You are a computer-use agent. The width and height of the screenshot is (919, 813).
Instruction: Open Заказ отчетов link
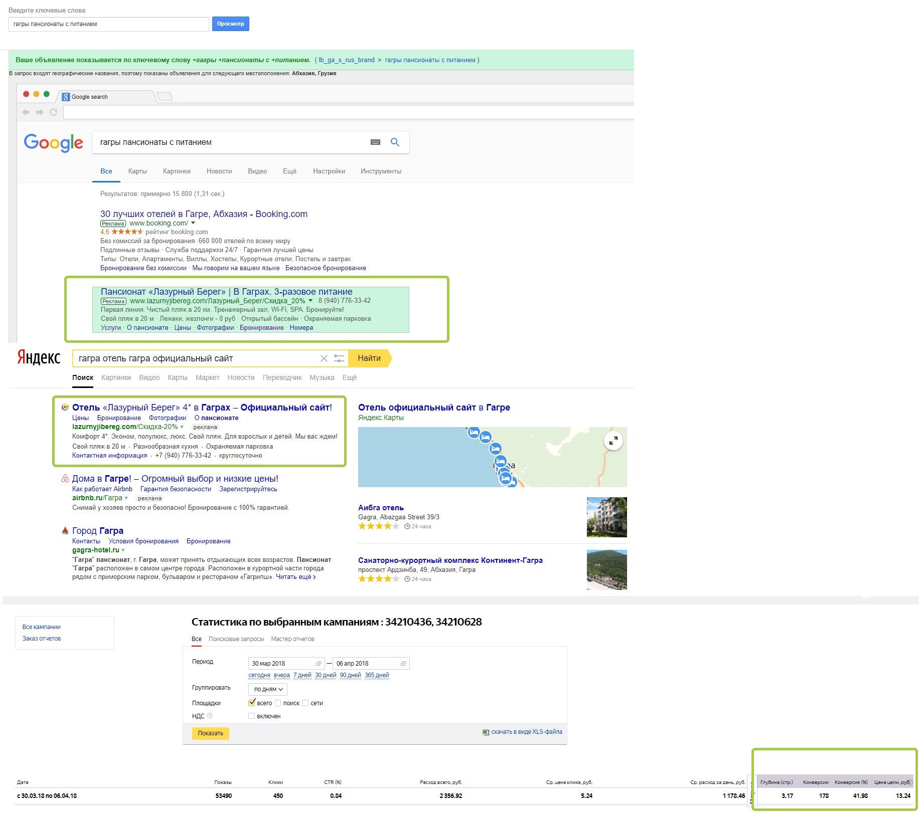point(41,639)
